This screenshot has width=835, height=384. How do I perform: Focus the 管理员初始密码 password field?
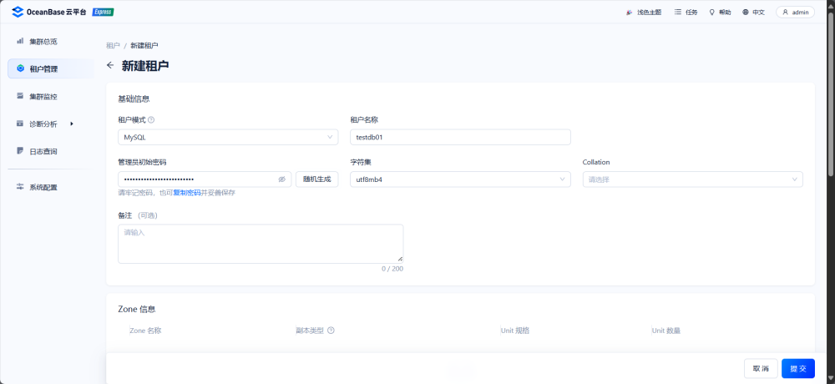point(205,179)
